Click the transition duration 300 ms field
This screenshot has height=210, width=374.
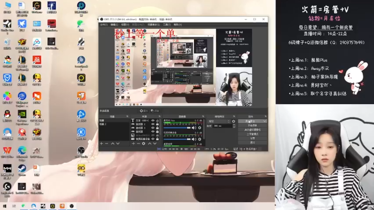[x=223, y=126]
